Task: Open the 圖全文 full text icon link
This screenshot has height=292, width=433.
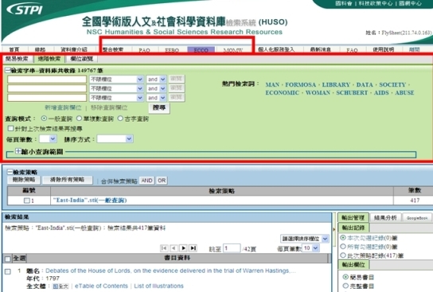Action: [60, 286]
